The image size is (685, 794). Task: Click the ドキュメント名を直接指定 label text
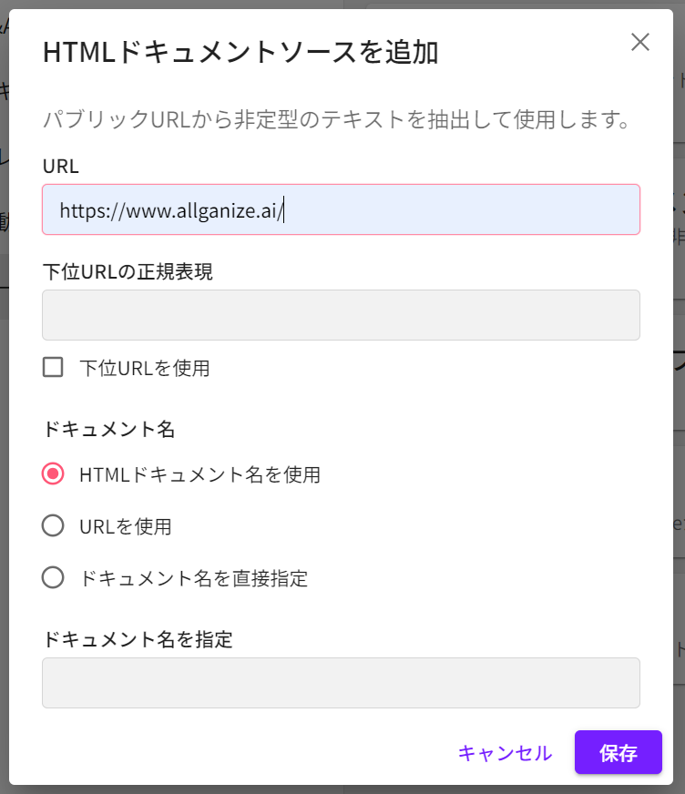193,578
